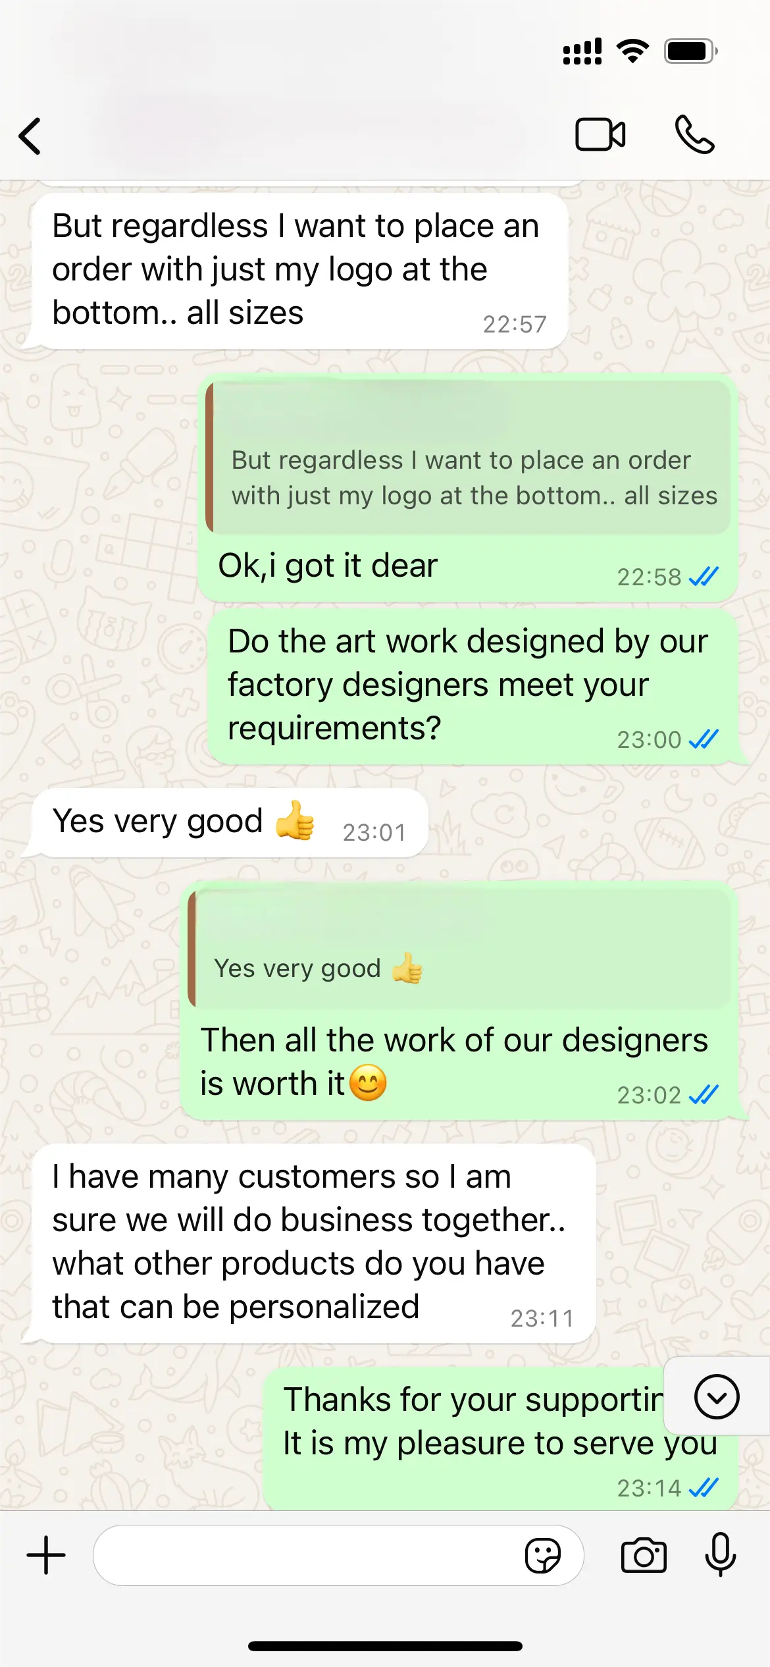Jump to latest messages with down chevron

(x=717, y=1396)
